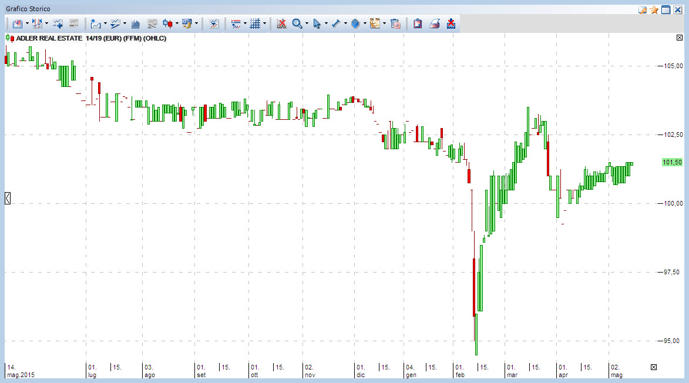Image resolution: width=689 pixels, height=383 pixels.
Task: Close the chart pane with top-right X box
Action: pyautogui.click(x=680, y=38)
